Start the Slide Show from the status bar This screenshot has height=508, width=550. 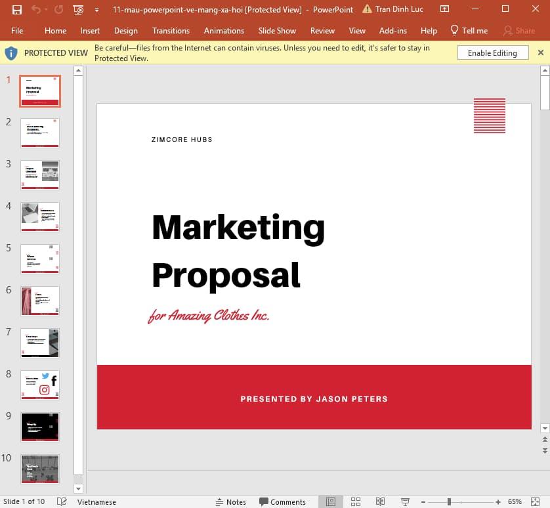405,501
